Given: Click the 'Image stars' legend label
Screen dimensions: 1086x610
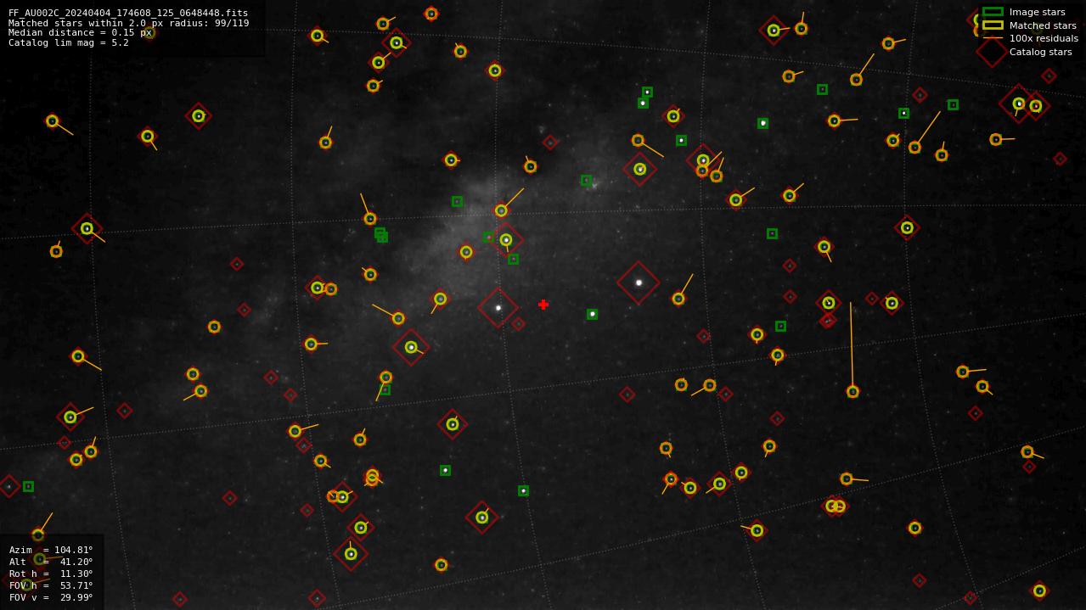Looking at the screenshot, I should (1037, 12).
